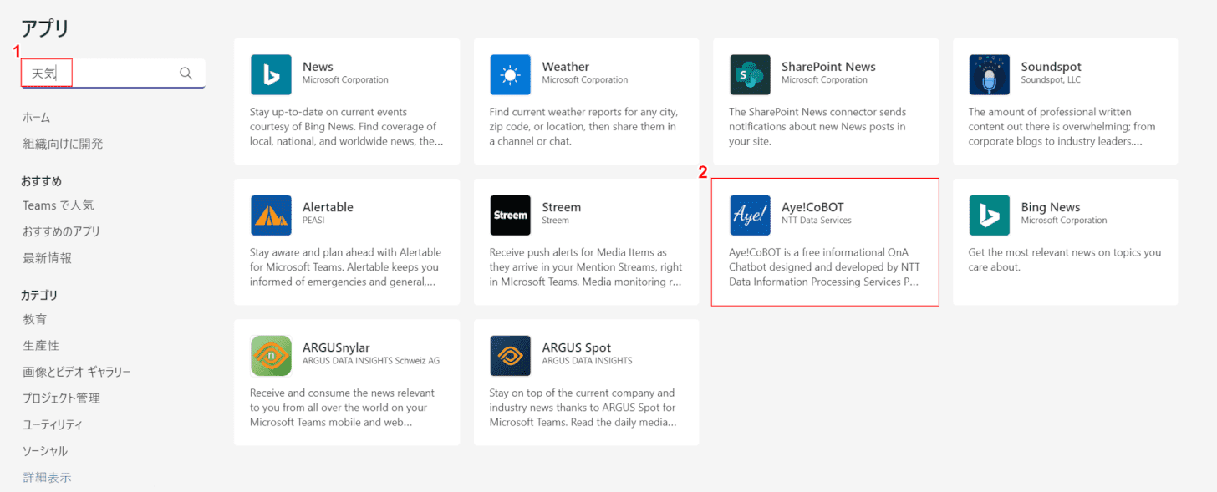Show 最新情報 apps

[47, 258]
